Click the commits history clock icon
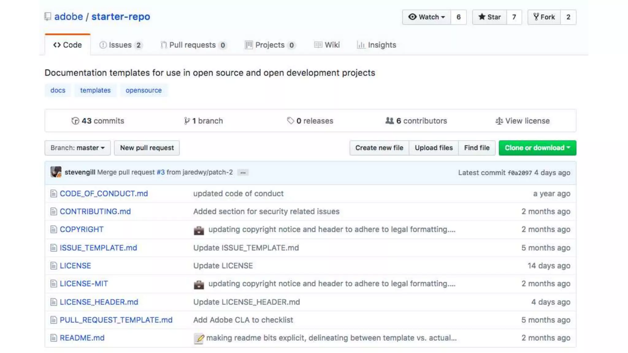The width and height of the screenshot is (628, 353). pos(75,121)
